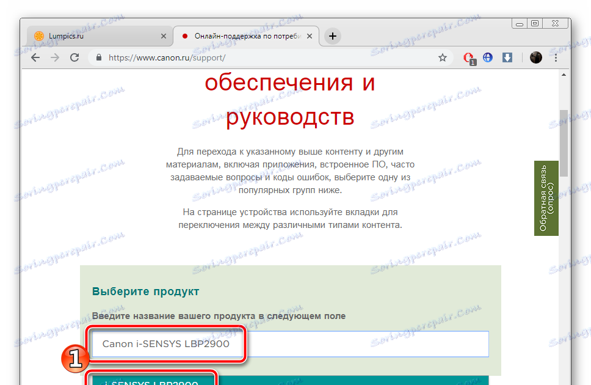Go forward to the next page
The height and width of the screenshot is (385, 591).
click(55, 57)
